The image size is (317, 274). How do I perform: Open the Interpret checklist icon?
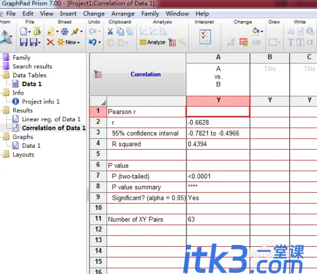(x=205, y=37)
